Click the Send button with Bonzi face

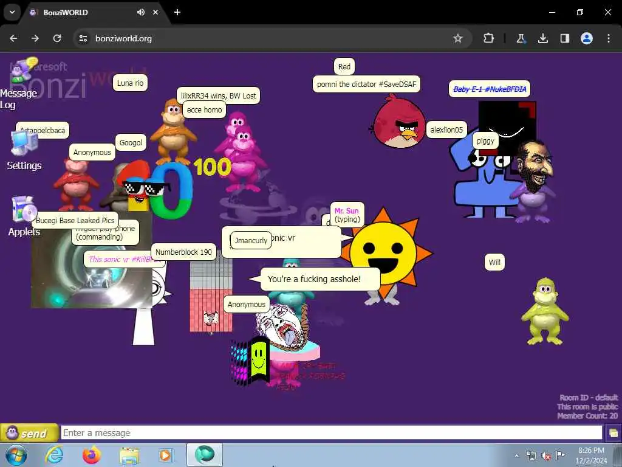pyautogui.click(x=29, y=433)
